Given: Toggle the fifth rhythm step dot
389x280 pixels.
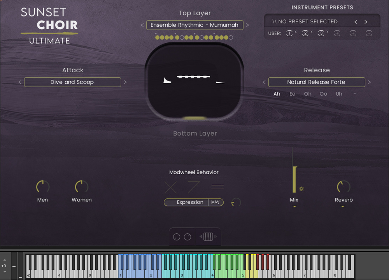Looking at the screenshot, I should (177, 37).
